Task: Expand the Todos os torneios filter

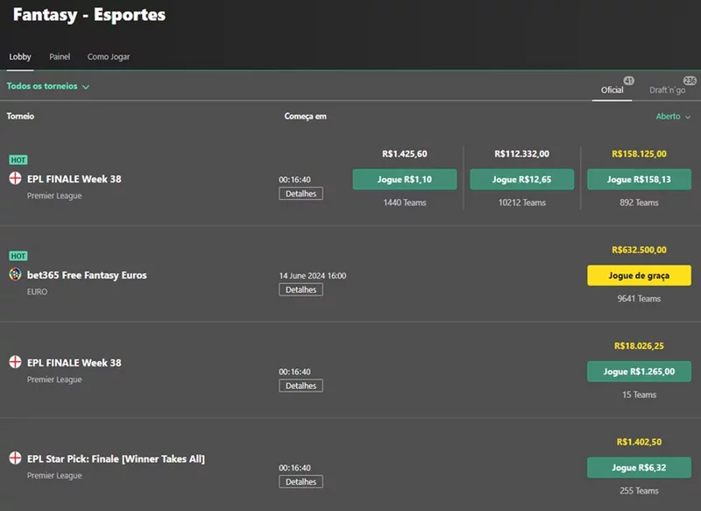Action: click(x=48, y=87)
